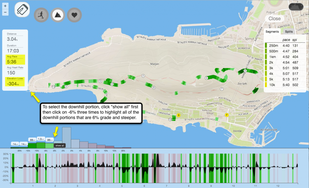Image resolution: width=309 pixels, height=188 pixels.
Task: Zoom in on the map with plus button
Action: click(x=5, y=6)
